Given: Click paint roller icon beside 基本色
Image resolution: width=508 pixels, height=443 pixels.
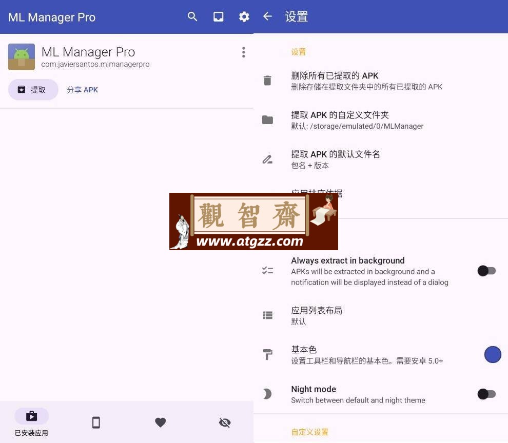Looking at the screenshot, I should click(x=267, y=354).
